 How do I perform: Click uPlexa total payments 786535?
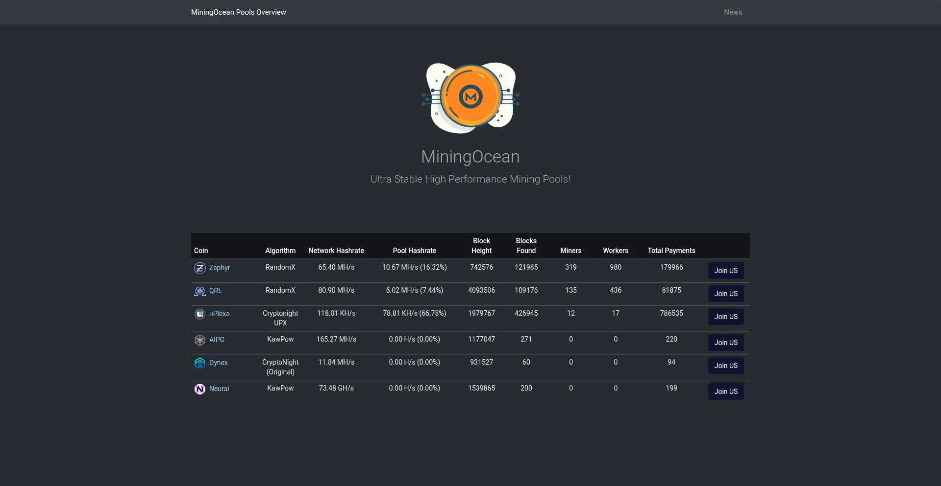[x=671, y=313]
